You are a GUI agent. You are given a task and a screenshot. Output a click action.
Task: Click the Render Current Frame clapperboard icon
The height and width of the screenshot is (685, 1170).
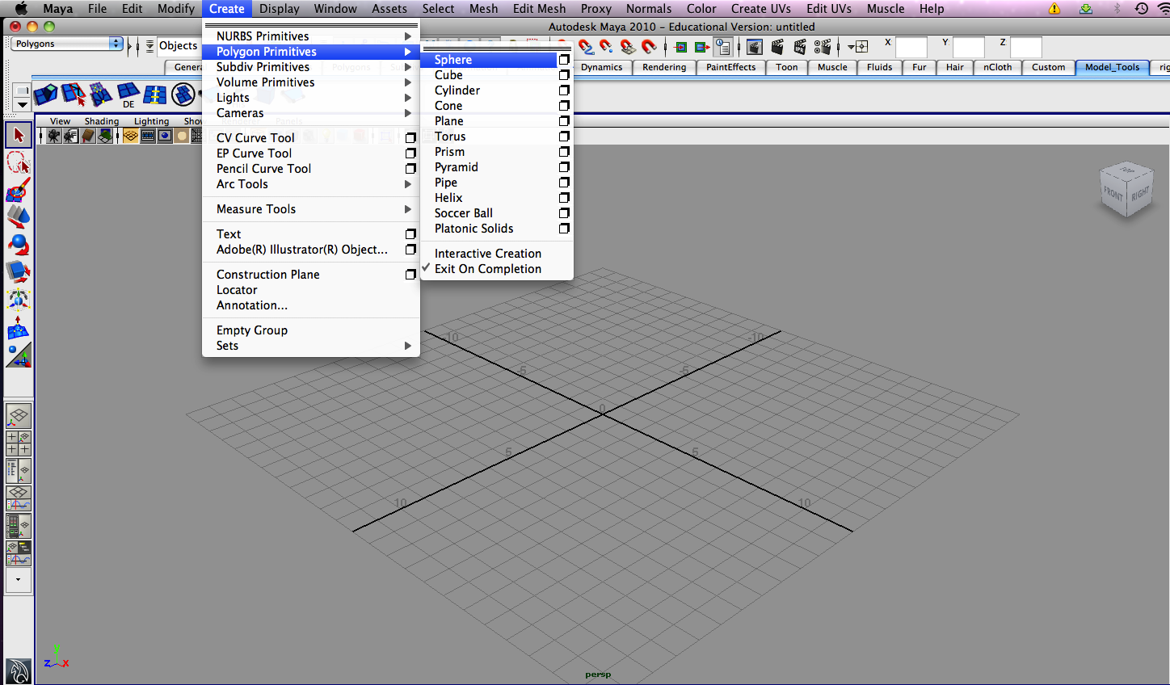click(x=777, y=48)
